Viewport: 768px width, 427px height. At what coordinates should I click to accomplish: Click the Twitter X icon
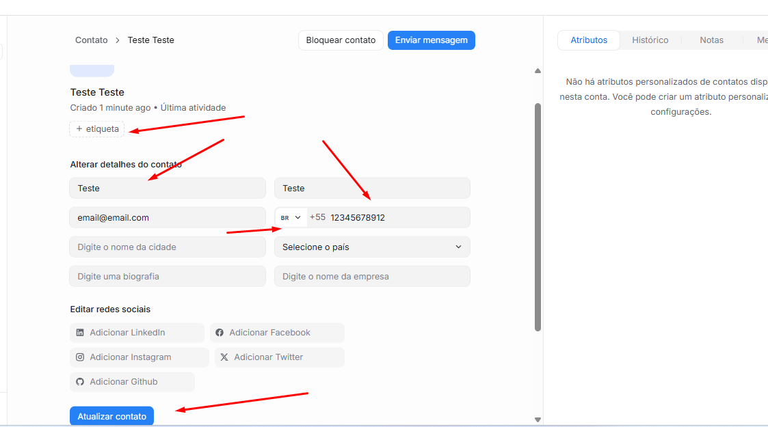pyautogui.click(x=224, y=357)
